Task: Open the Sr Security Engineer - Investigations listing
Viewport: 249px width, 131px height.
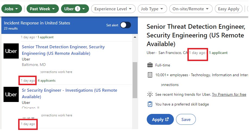Action: pos(69,93)
